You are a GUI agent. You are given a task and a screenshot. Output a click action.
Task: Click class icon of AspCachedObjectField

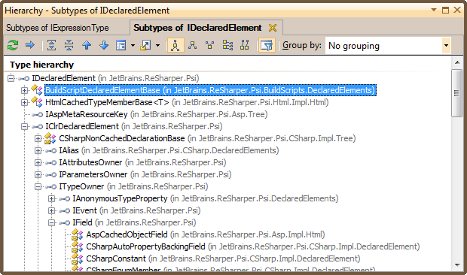[78, 234]
